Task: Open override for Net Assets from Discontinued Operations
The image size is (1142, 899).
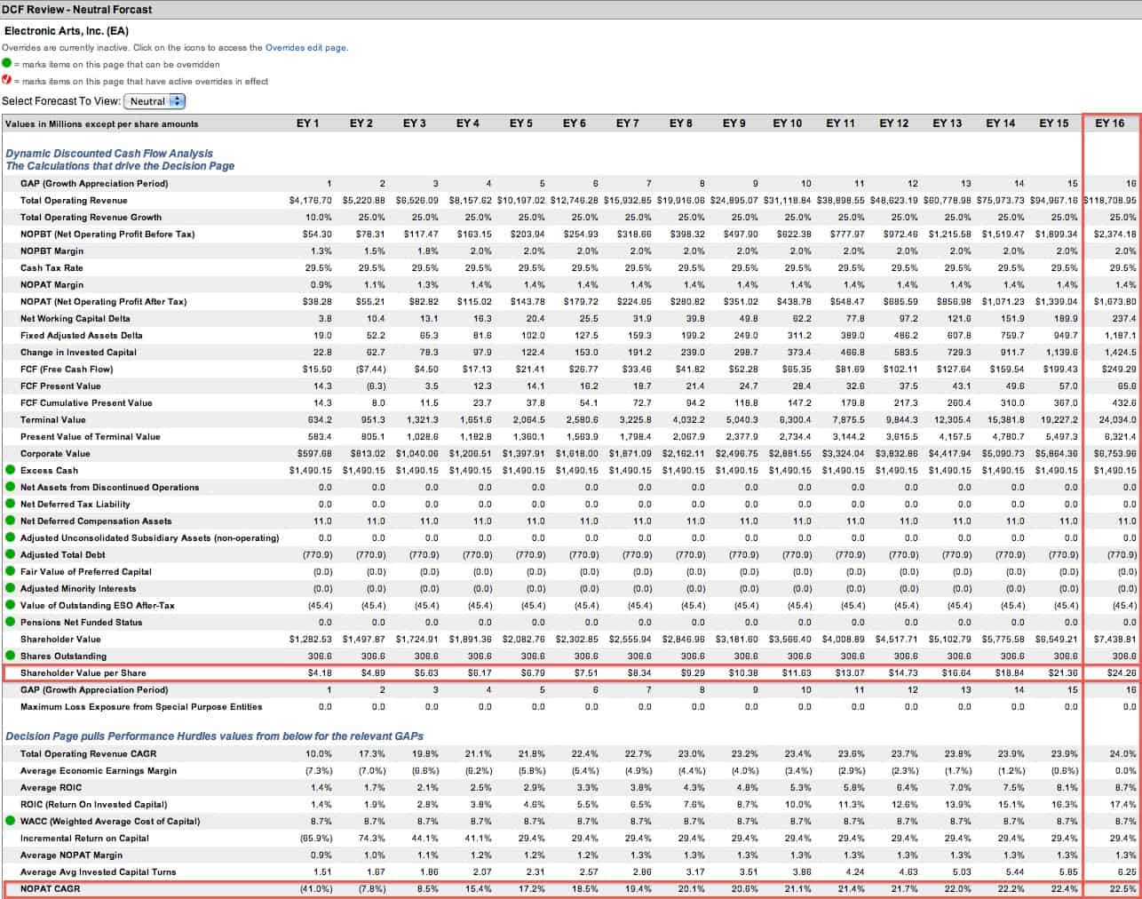Action: [10, 487]
